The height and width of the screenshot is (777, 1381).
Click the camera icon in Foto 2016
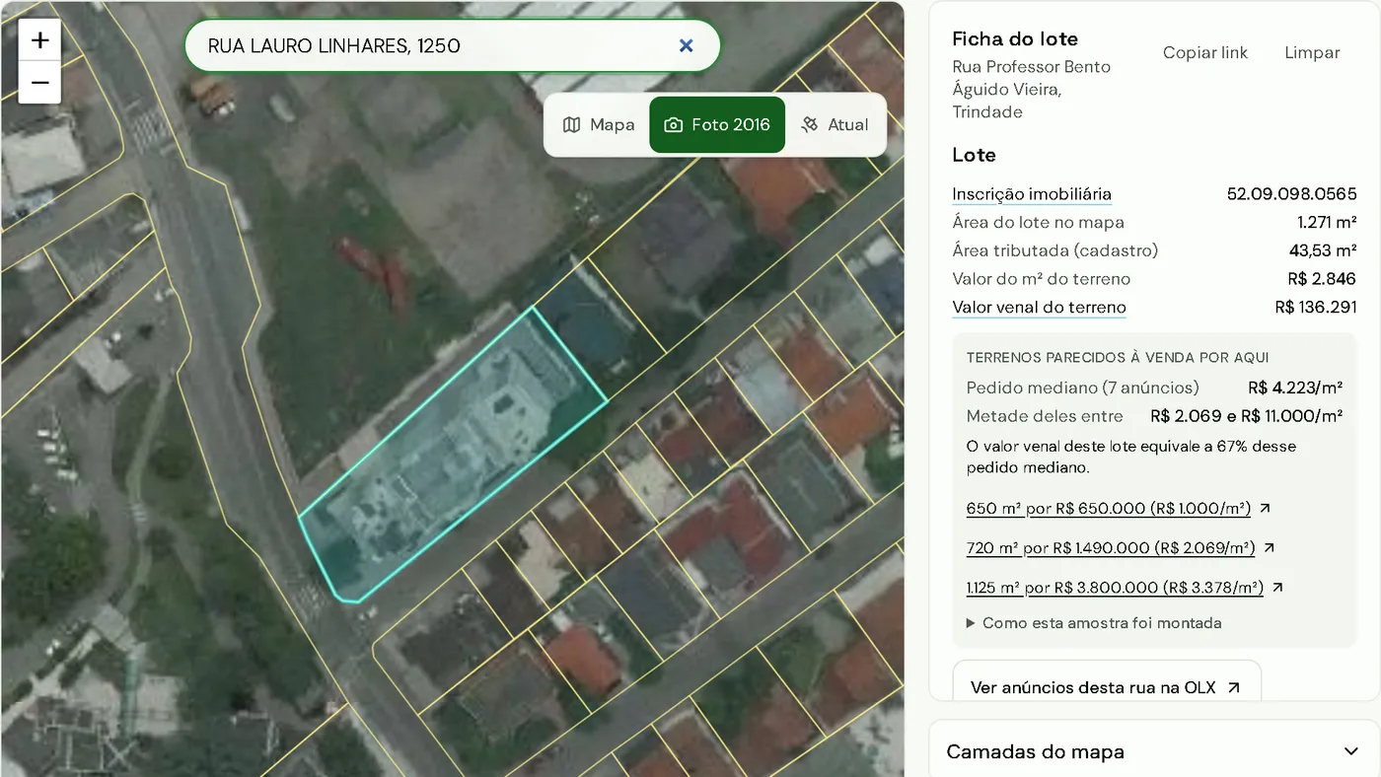(x=674, y=125)
